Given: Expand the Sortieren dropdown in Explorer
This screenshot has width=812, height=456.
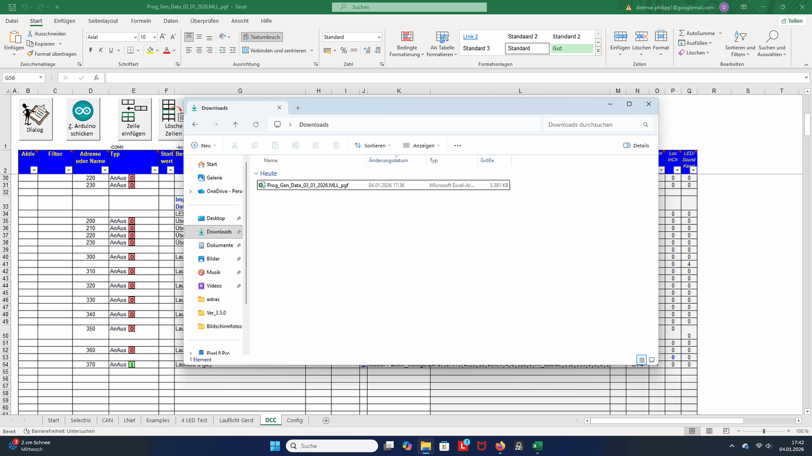Looking at the screenshot, I should (373, 145).
